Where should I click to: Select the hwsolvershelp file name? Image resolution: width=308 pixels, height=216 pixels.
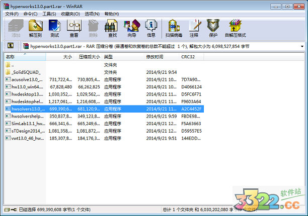point(28,116)
